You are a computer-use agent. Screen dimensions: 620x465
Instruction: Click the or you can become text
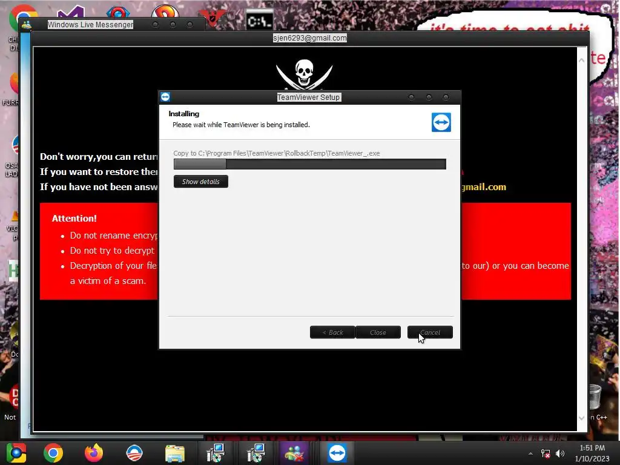[x=530, y=266]
